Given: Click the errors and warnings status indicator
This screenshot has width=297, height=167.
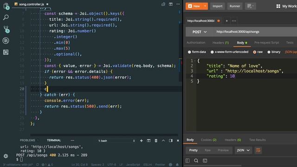Looking at the screenshot, I should (47, 165).
